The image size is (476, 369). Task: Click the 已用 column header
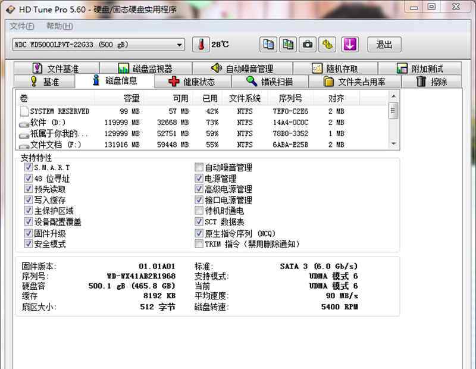[207, 98]
